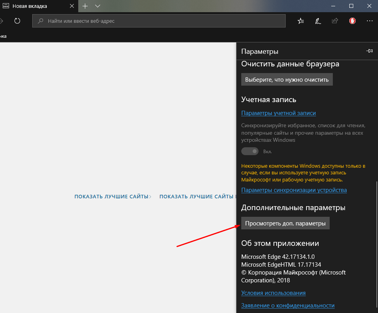Toggle the sync Вкл. switch

[250, 151]
